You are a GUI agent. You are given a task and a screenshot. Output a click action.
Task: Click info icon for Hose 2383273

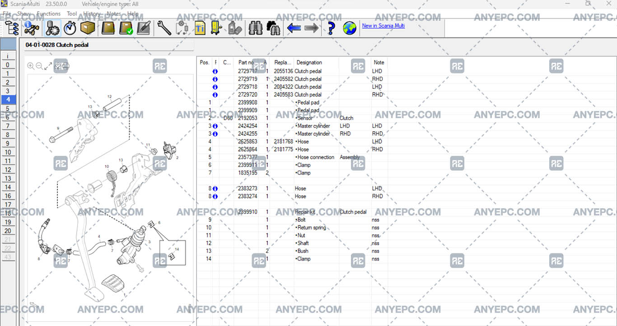215,189
